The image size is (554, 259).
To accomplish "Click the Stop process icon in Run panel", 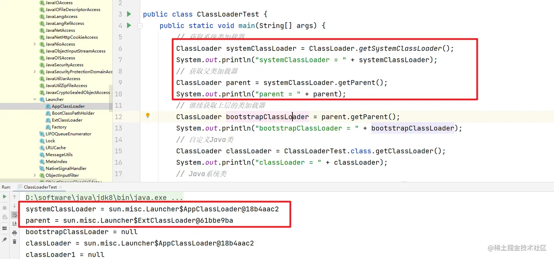I will [4, 208].
